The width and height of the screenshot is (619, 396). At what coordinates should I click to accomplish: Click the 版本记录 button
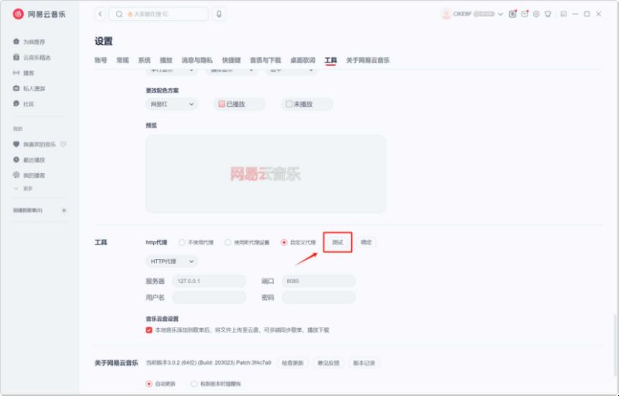[x=364, y=363]
